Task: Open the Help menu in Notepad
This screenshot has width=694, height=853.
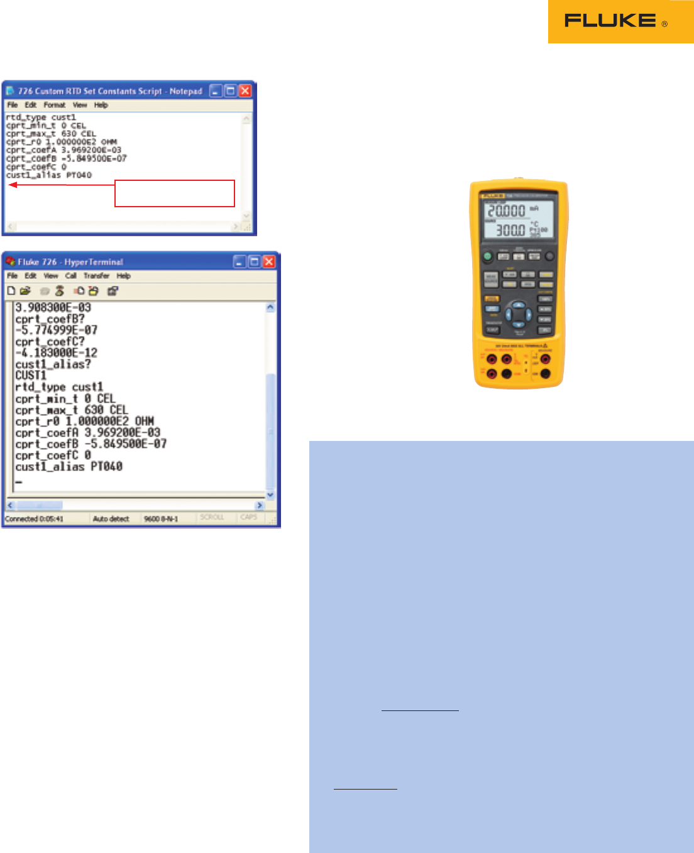Action: tap(101, 105)
